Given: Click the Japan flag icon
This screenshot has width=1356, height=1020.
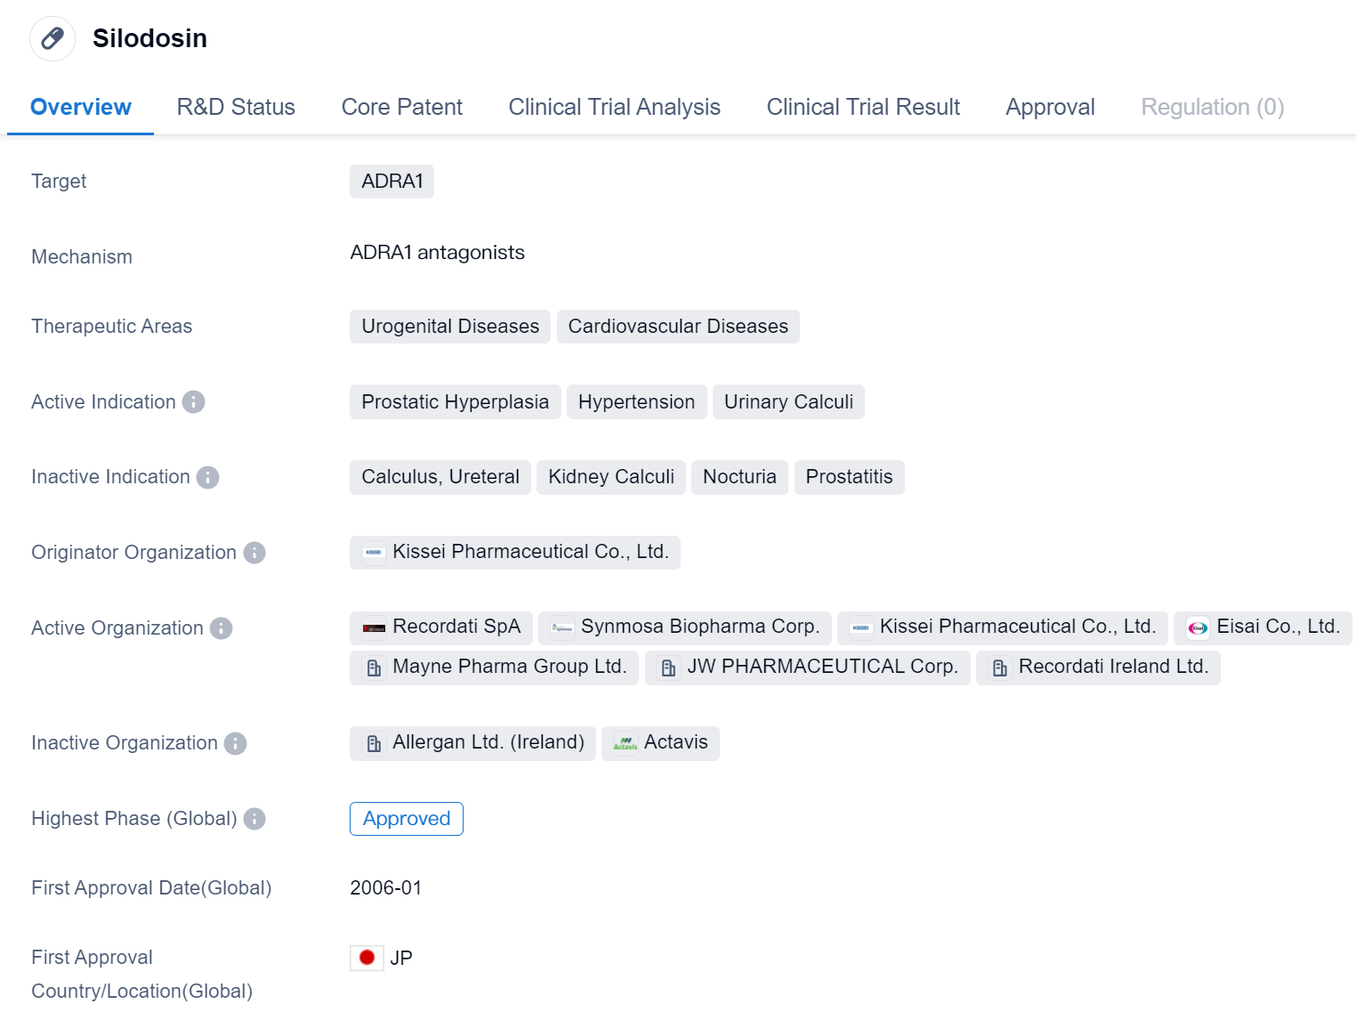Looking at the screenshot, I should pos(367,958).
